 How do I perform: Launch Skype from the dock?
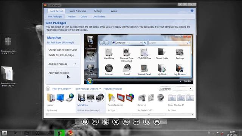click(146, 122)
